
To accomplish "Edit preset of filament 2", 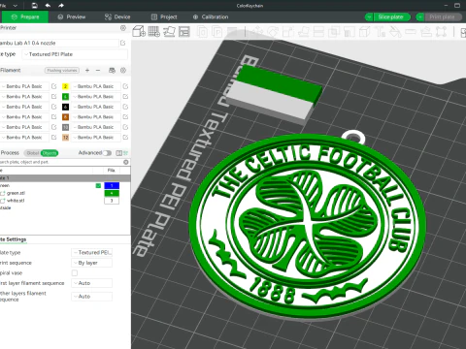I will 125,86.
